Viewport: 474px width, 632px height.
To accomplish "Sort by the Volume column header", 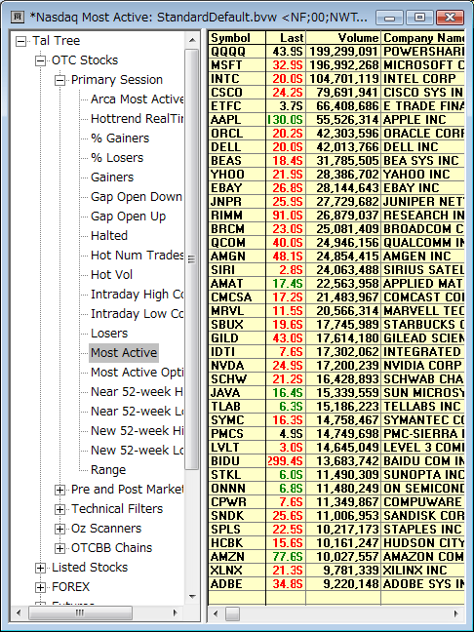I will [x=343, y=38].
